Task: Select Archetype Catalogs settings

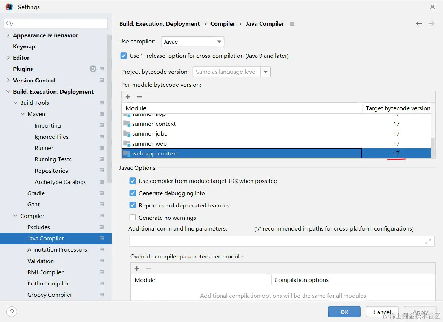Action: 60,182
